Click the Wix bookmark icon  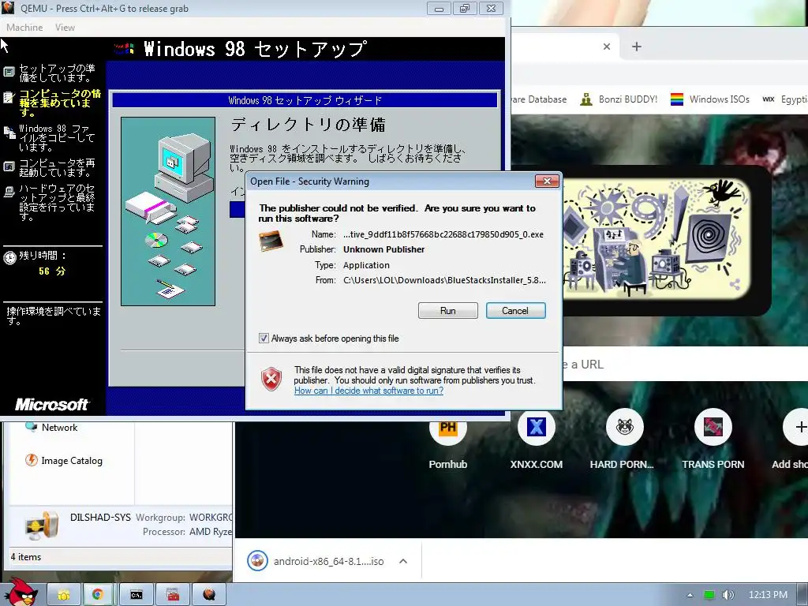769,99
